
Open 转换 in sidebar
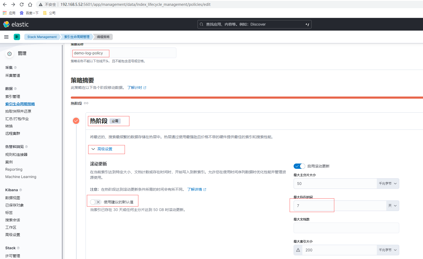(9, 126)
